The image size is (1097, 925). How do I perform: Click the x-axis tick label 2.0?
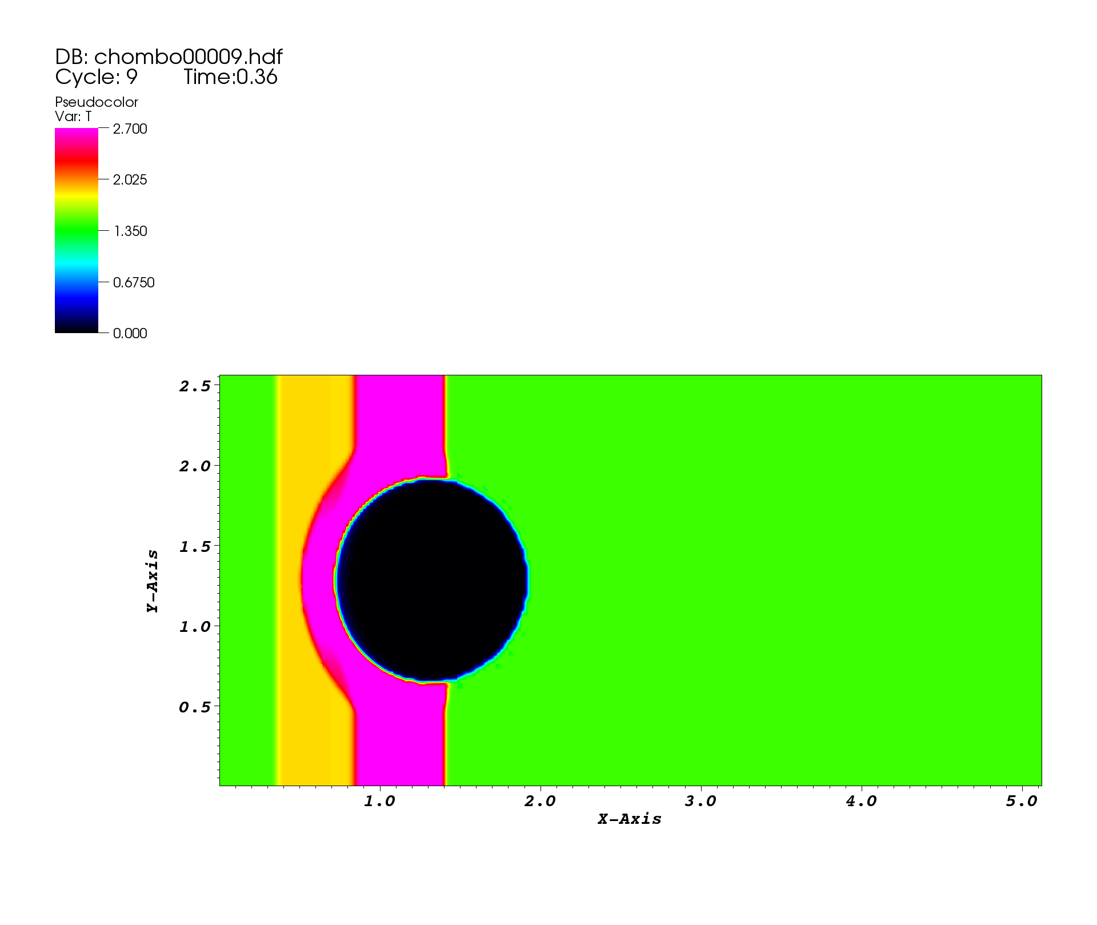[x=540, y=802]
